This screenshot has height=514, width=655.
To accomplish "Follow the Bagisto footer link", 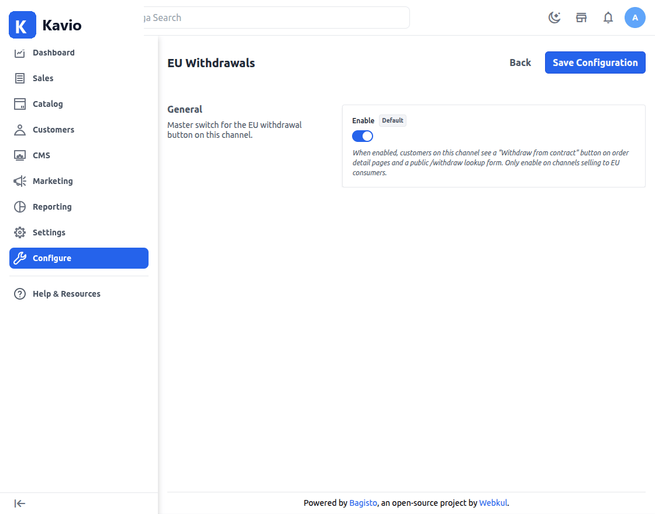I will tap(363, 503).
